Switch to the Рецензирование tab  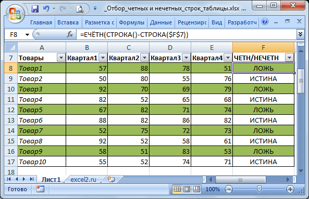click(x=192, y=22)
